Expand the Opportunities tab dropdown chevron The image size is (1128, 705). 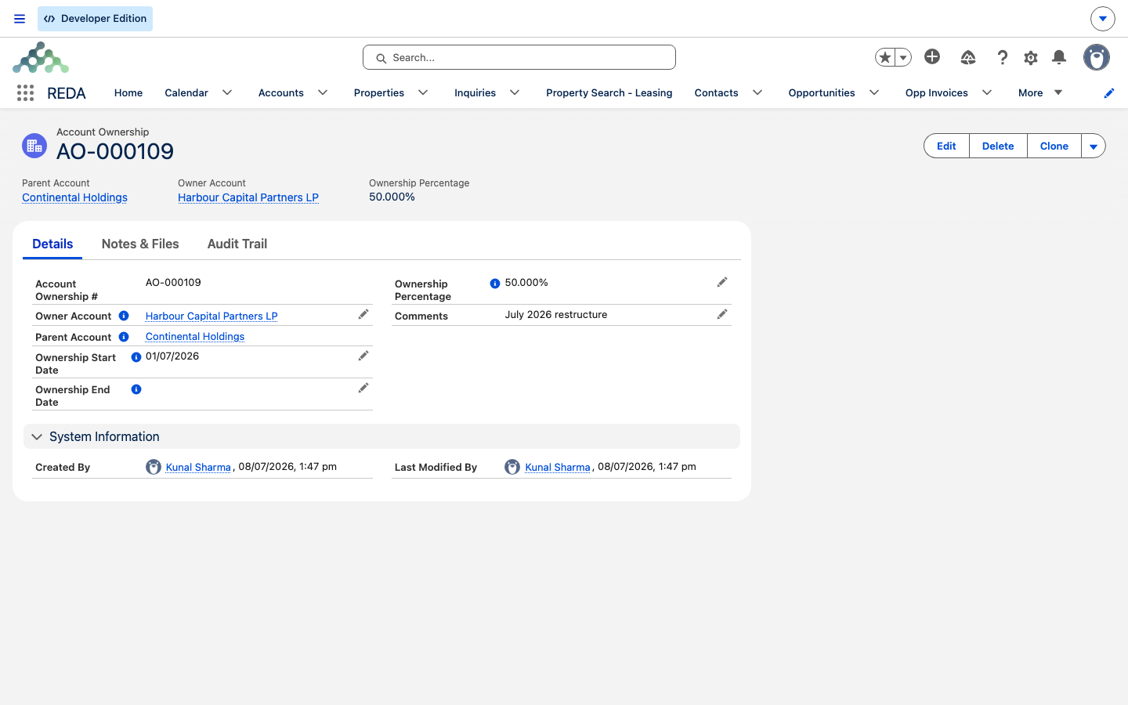coord(874,92)
